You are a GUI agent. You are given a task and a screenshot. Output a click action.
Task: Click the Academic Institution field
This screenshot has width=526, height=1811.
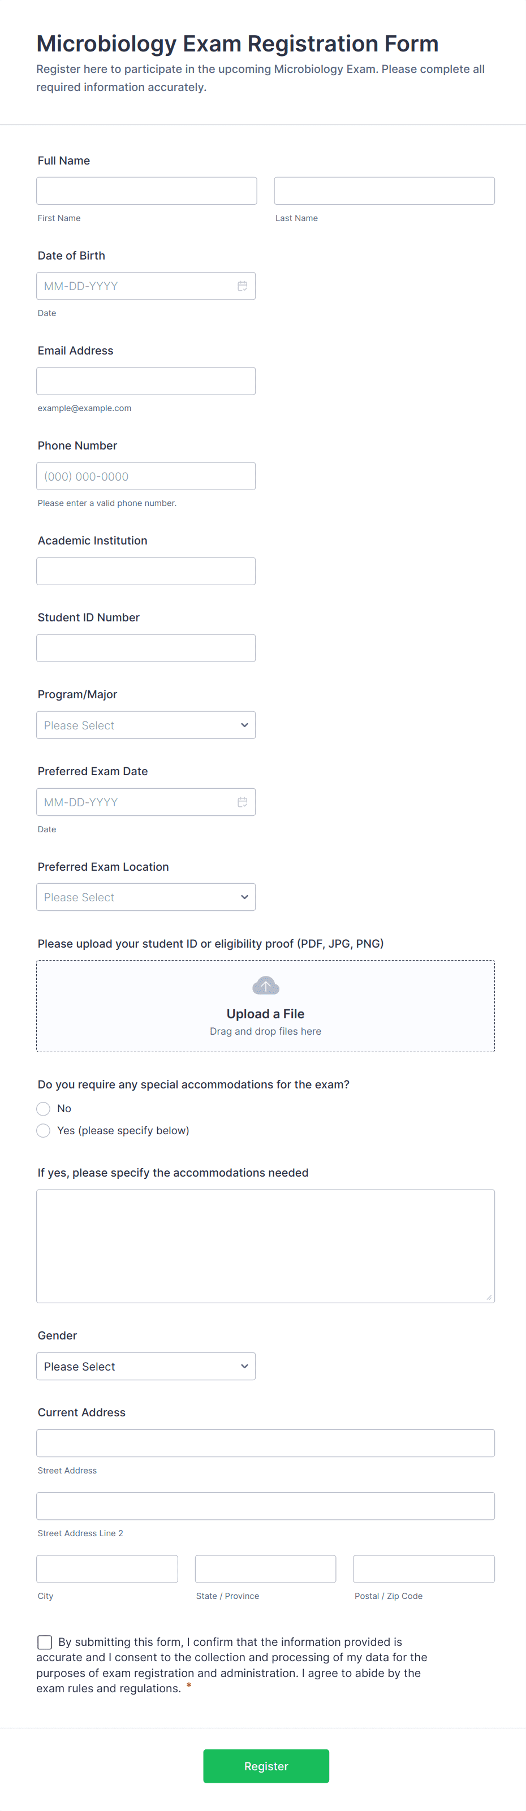pyautogui.click(x=145, y=571)
